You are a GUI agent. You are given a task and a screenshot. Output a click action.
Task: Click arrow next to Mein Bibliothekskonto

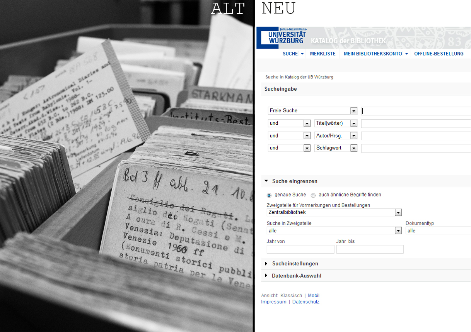pos(407,54)
